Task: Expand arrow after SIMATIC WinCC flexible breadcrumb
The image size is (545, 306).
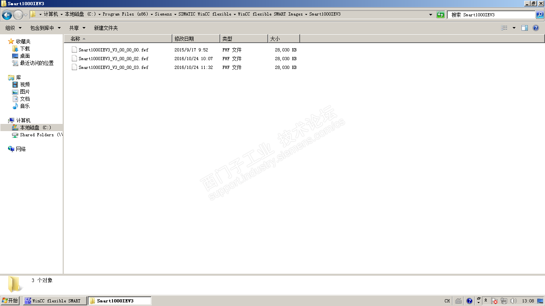Action: tap(235, 14)
